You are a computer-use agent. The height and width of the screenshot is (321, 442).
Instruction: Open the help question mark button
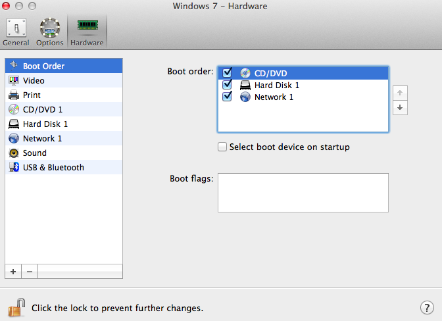[427, 308]
